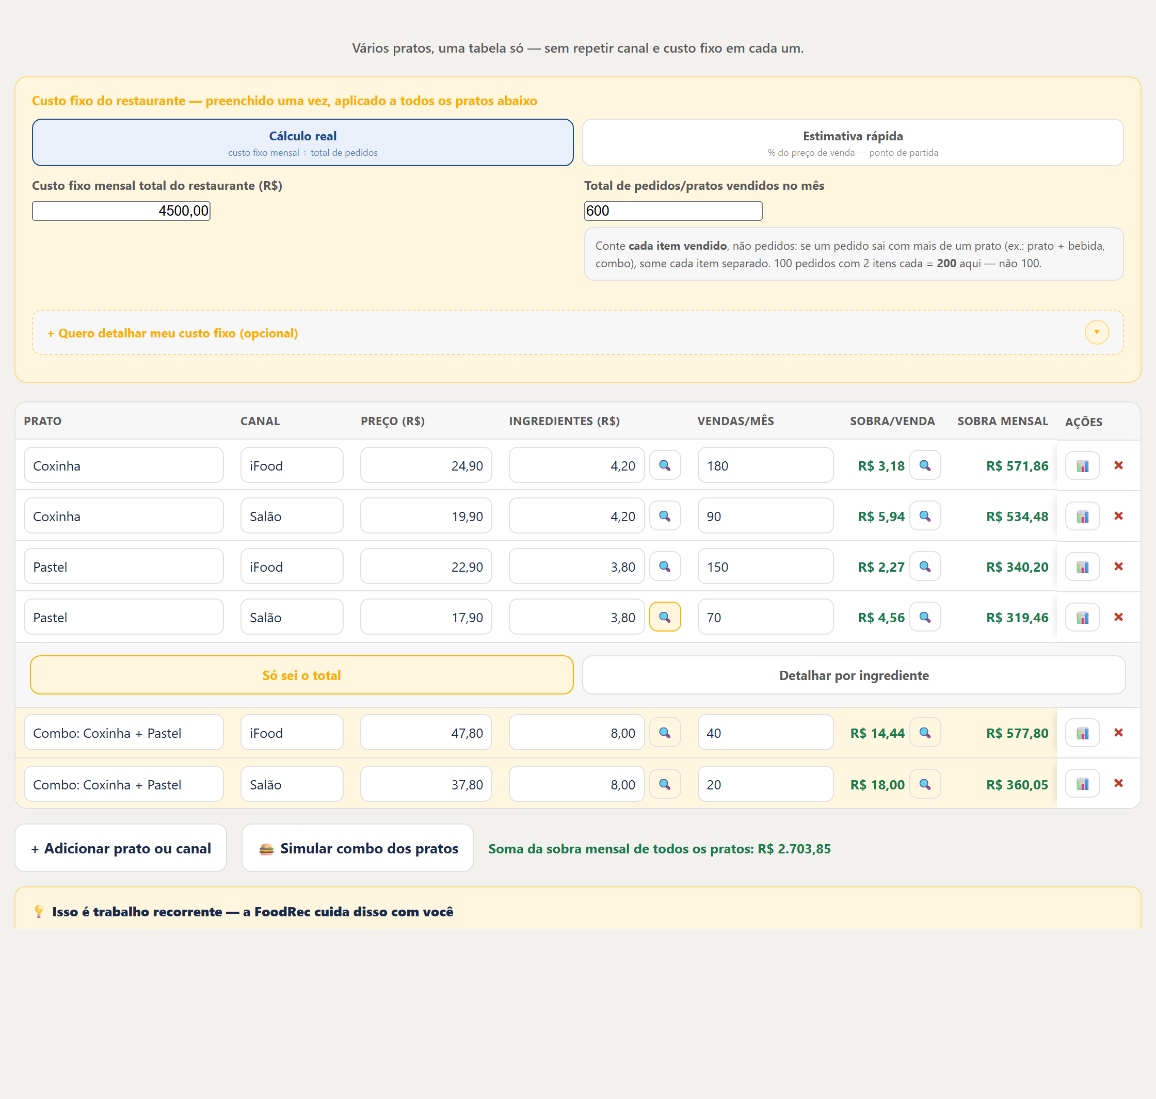Click Adicionar prato ou canal button
The width and height of the screenshot is (1156, 1099).
coord(121,848)
